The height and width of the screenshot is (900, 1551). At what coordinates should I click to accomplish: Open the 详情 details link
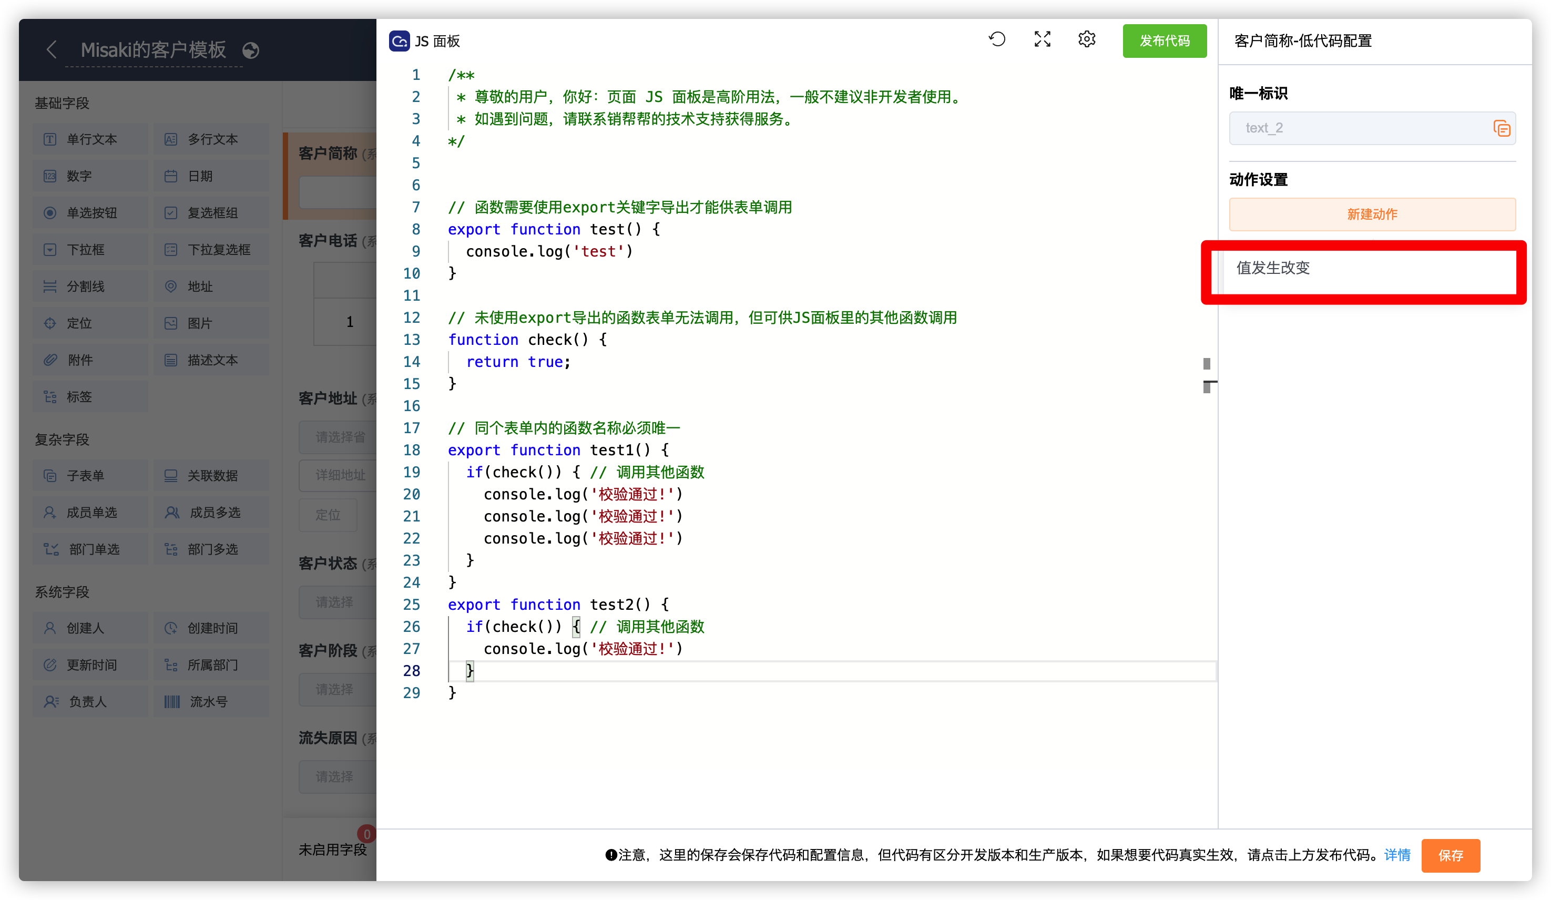pyautogui.click(x=1397, y=856)
